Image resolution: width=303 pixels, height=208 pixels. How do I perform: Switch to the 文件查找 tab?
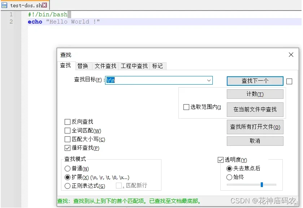click(105, 66)
